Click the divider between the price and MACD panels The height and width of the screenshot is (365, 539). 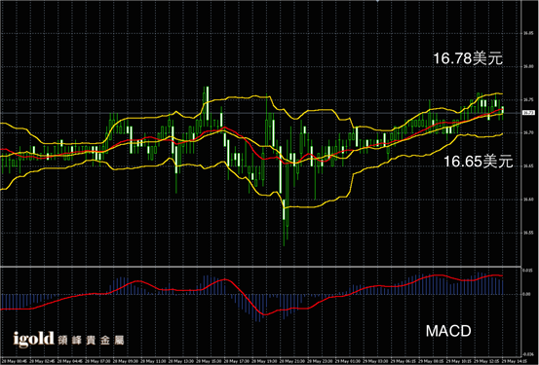(260, 266)
